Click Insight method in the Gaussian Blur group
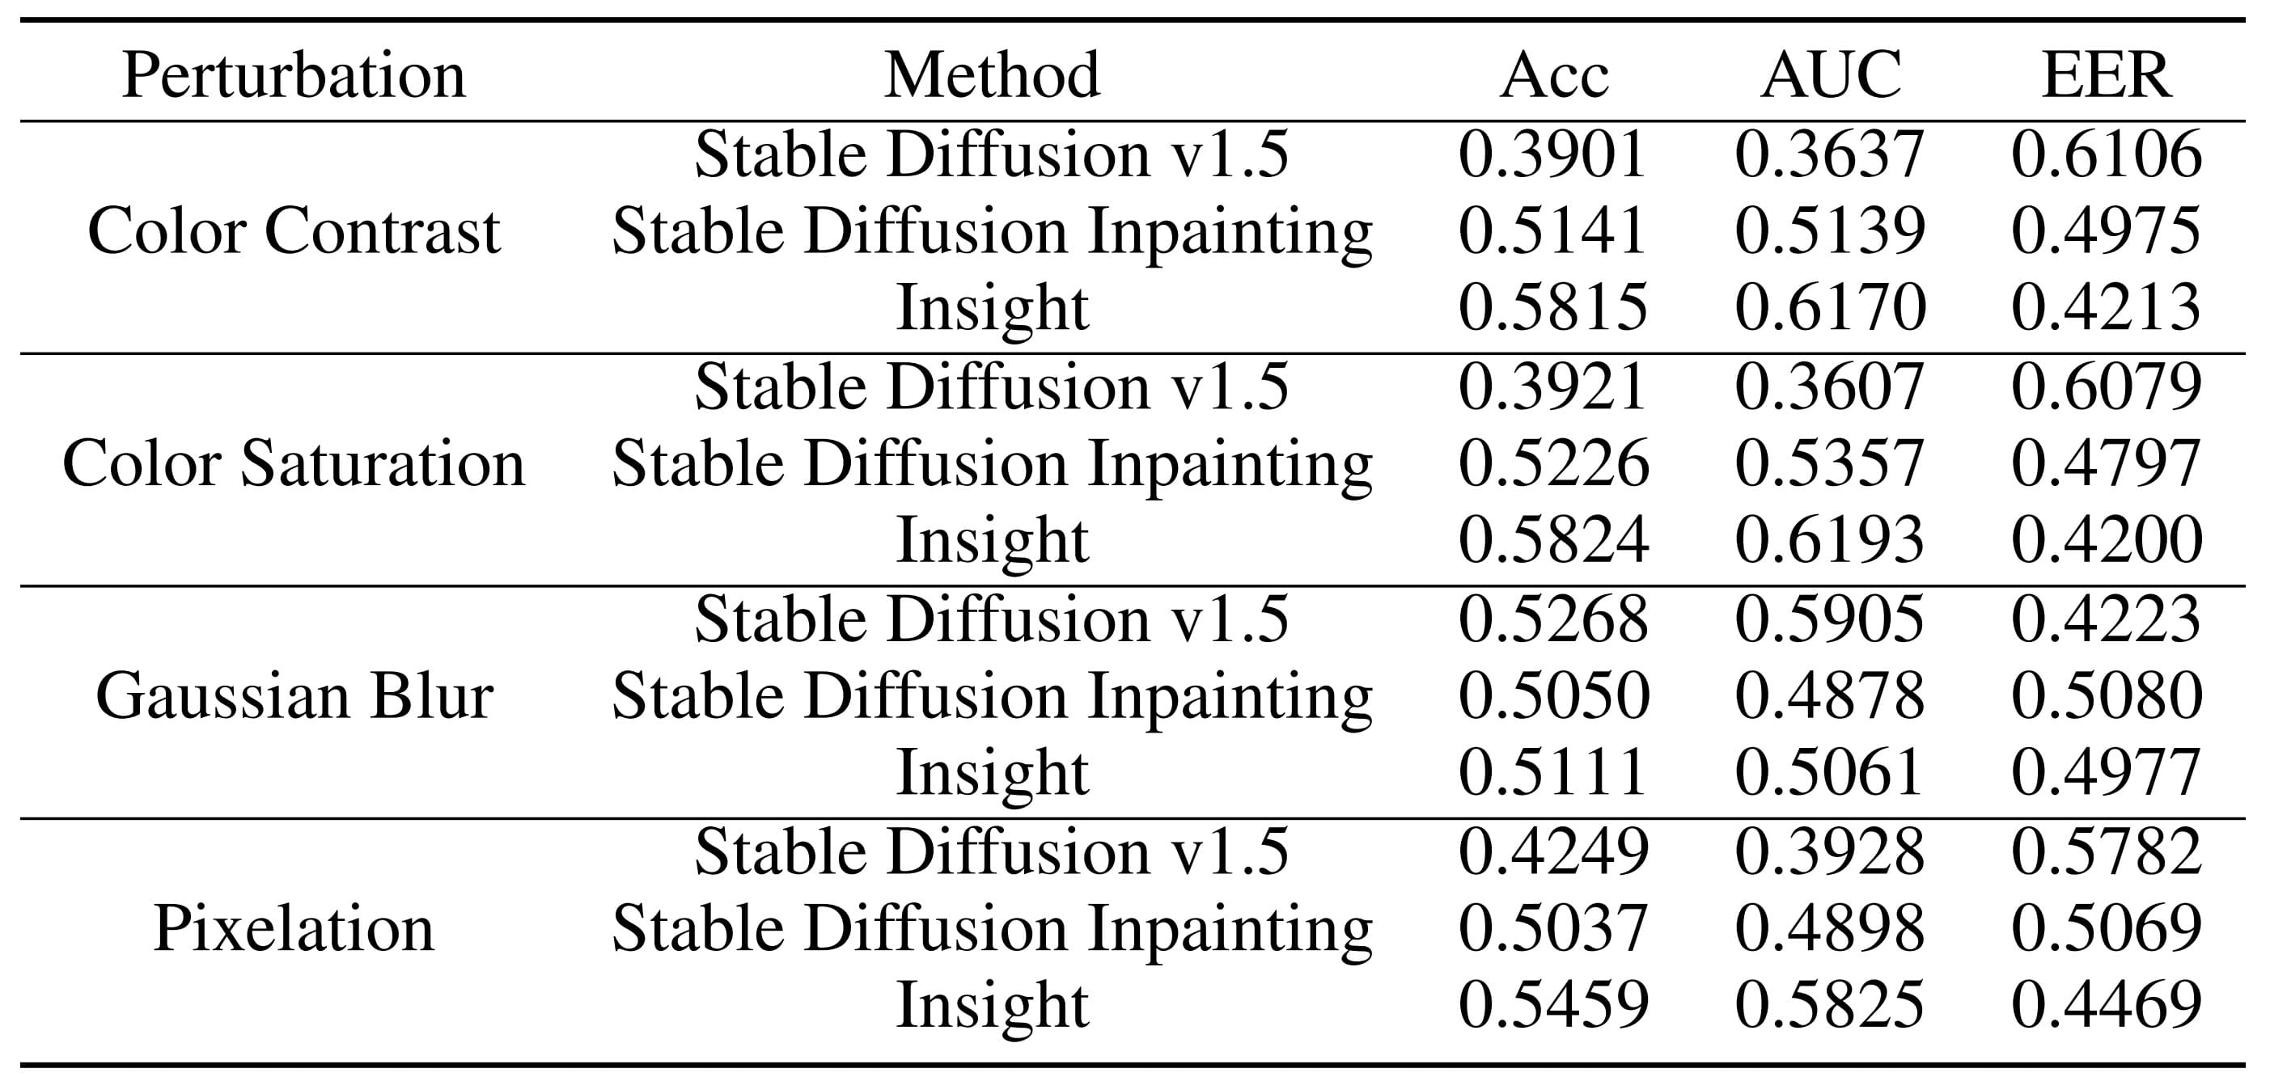 point(991,773)
